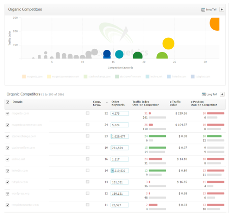Viewport: 232px width, 219px height.
Task: Click the 4,275 other keywords field
Action: [x=120, y=114]
